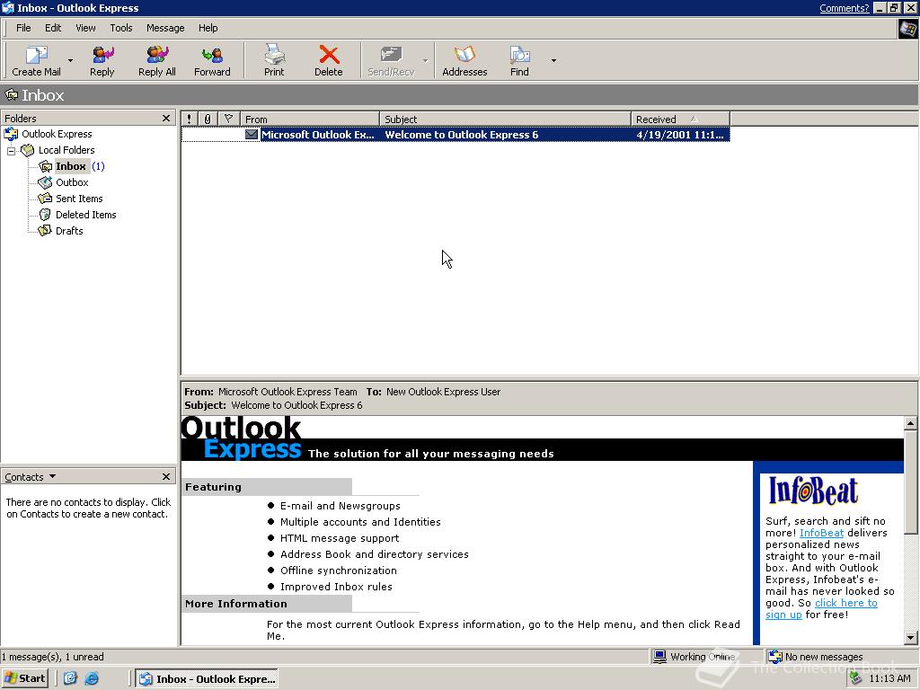This screenshot has width=920, height=690.
Task: Open the View menu
Action: click(85, 28)
